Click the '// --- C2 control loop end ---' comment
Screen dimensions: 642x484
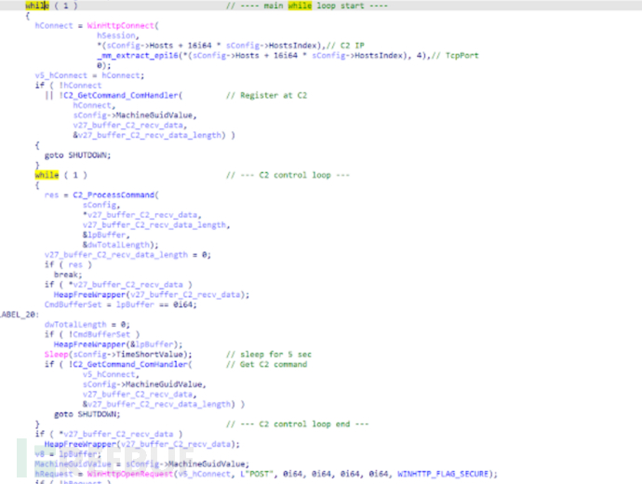tap(298, 424)
